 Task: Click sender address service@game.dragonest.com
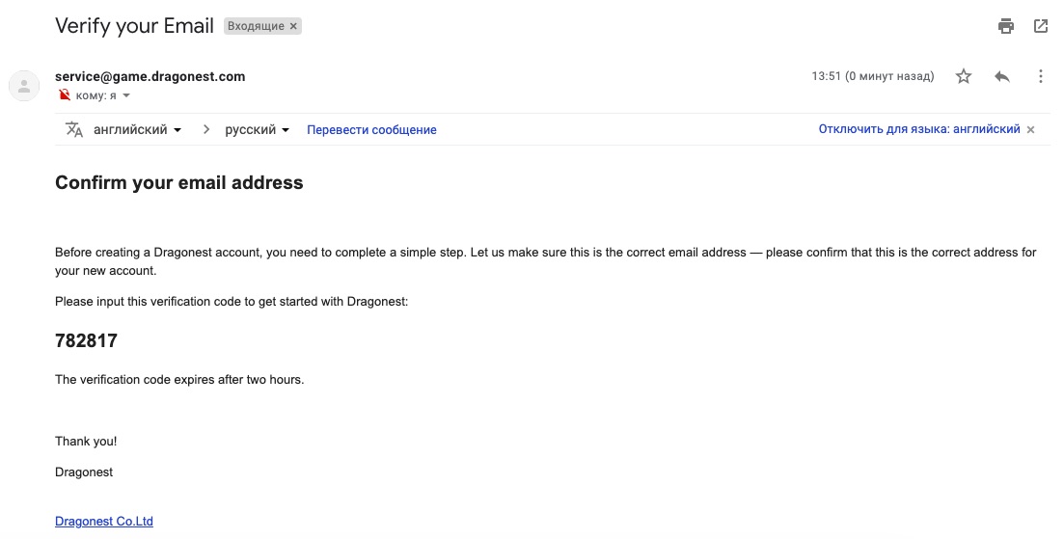pyautogui.click(x=150, y=76)
